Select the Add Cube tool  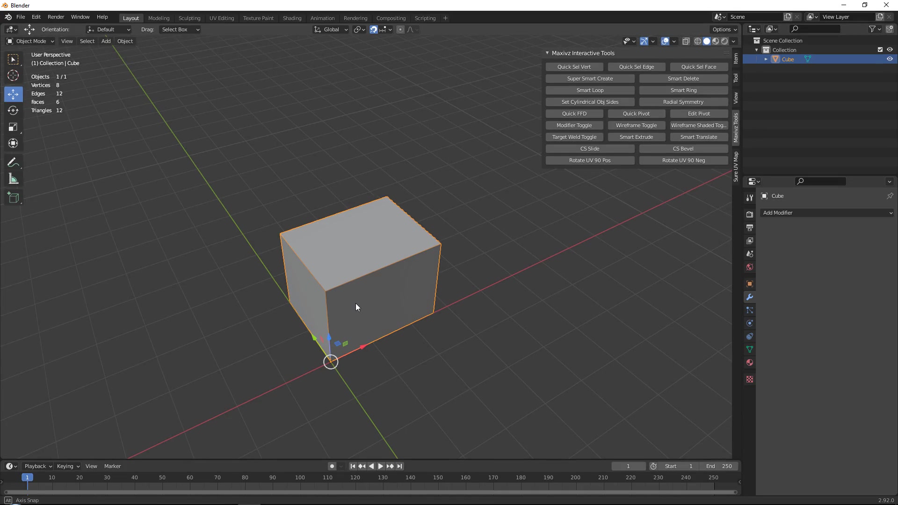coord(13,198)
